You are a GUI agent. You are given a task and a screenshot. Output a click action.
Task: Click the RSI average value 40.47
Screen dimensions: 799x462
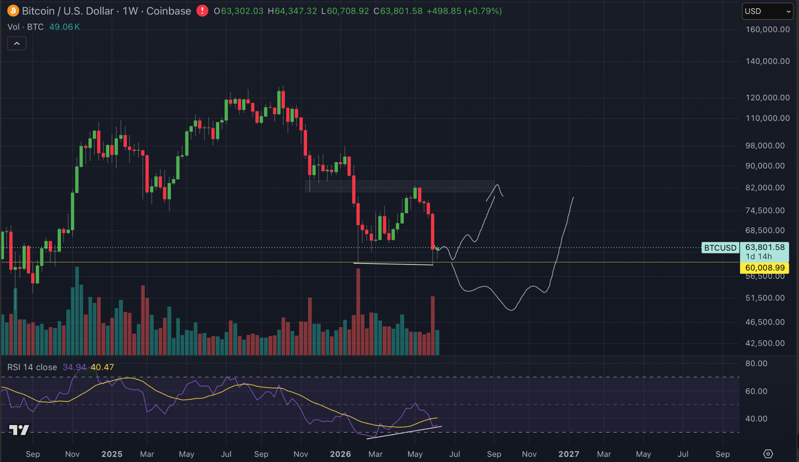click(102, 367)
